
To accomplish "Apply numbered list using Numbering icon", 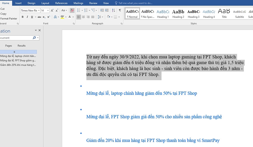I will click(86, 10).
